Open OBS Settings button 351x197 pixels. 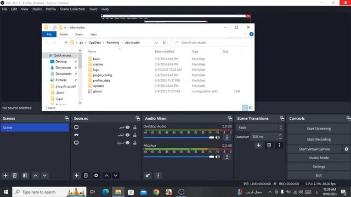pos(319,166)
